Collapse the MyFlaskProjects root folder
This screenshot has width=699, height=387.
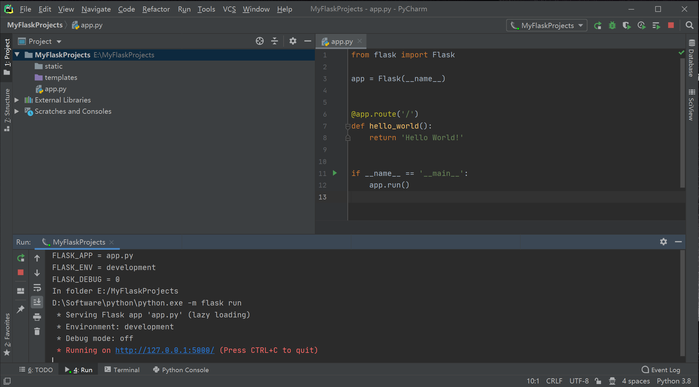[17, 55]
